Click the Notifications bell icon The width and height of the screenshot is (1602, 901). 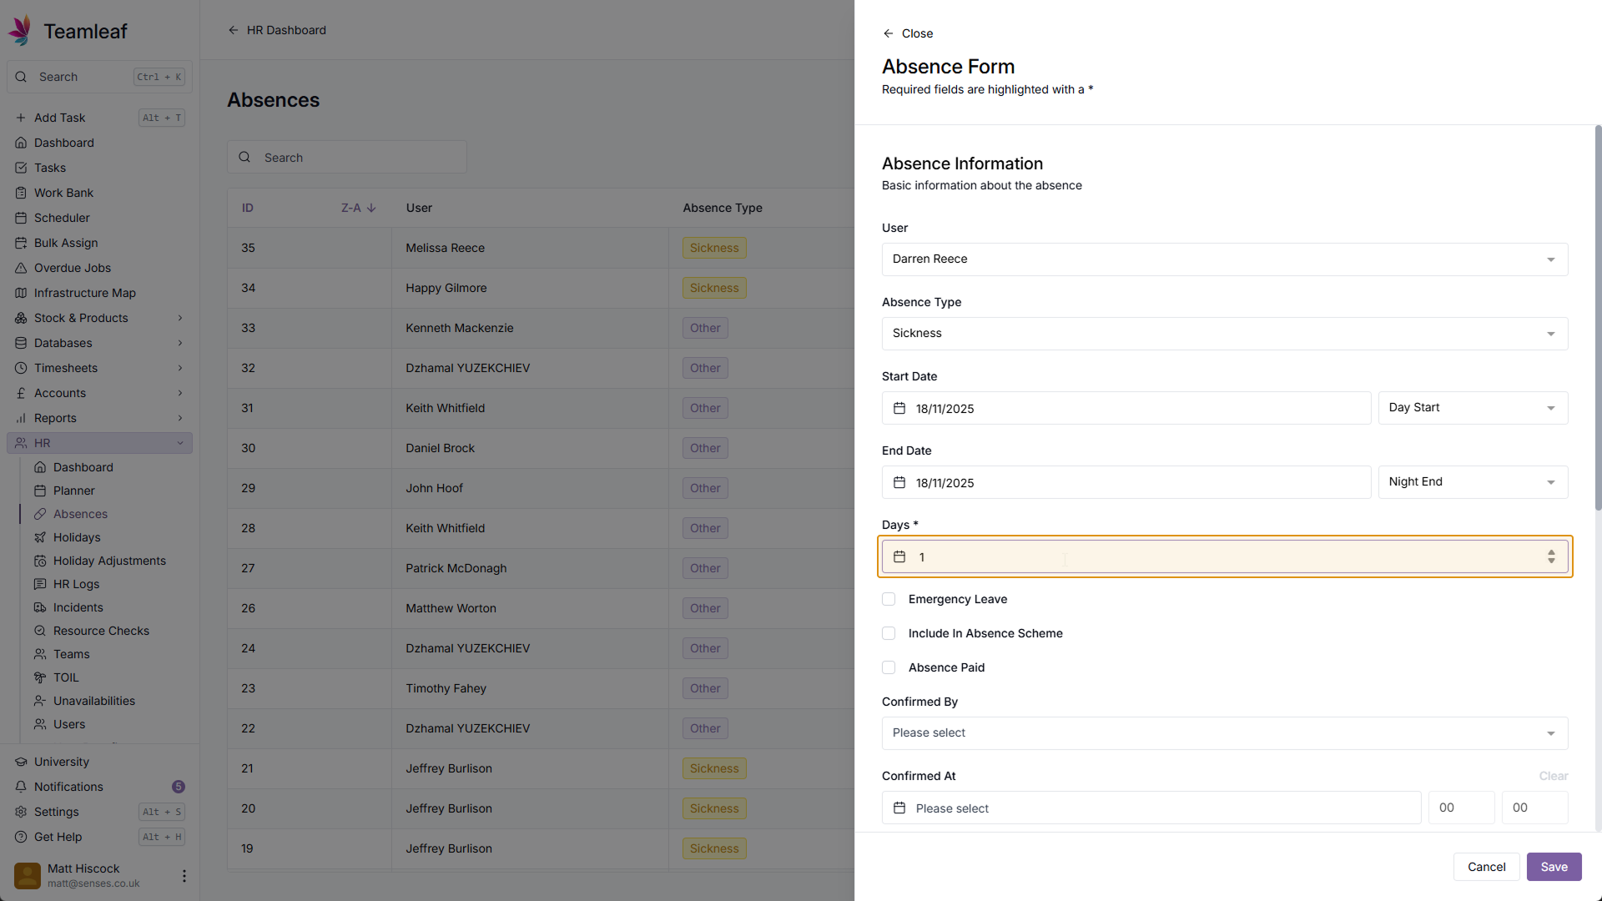pos(21,787)
